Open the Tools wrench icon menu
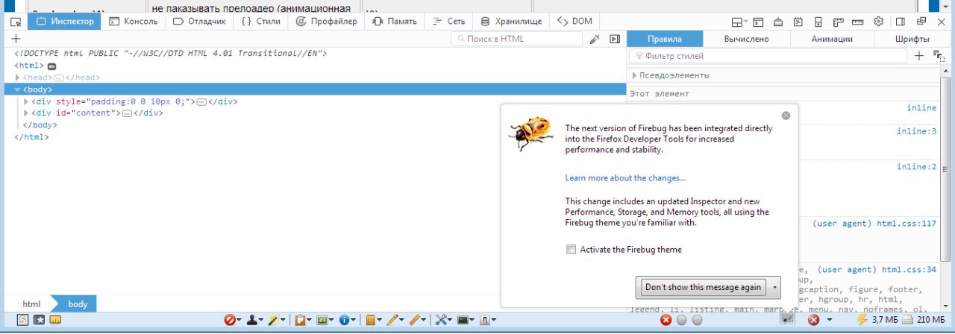This screenshot has width=955, height=334. pos(442,321)
